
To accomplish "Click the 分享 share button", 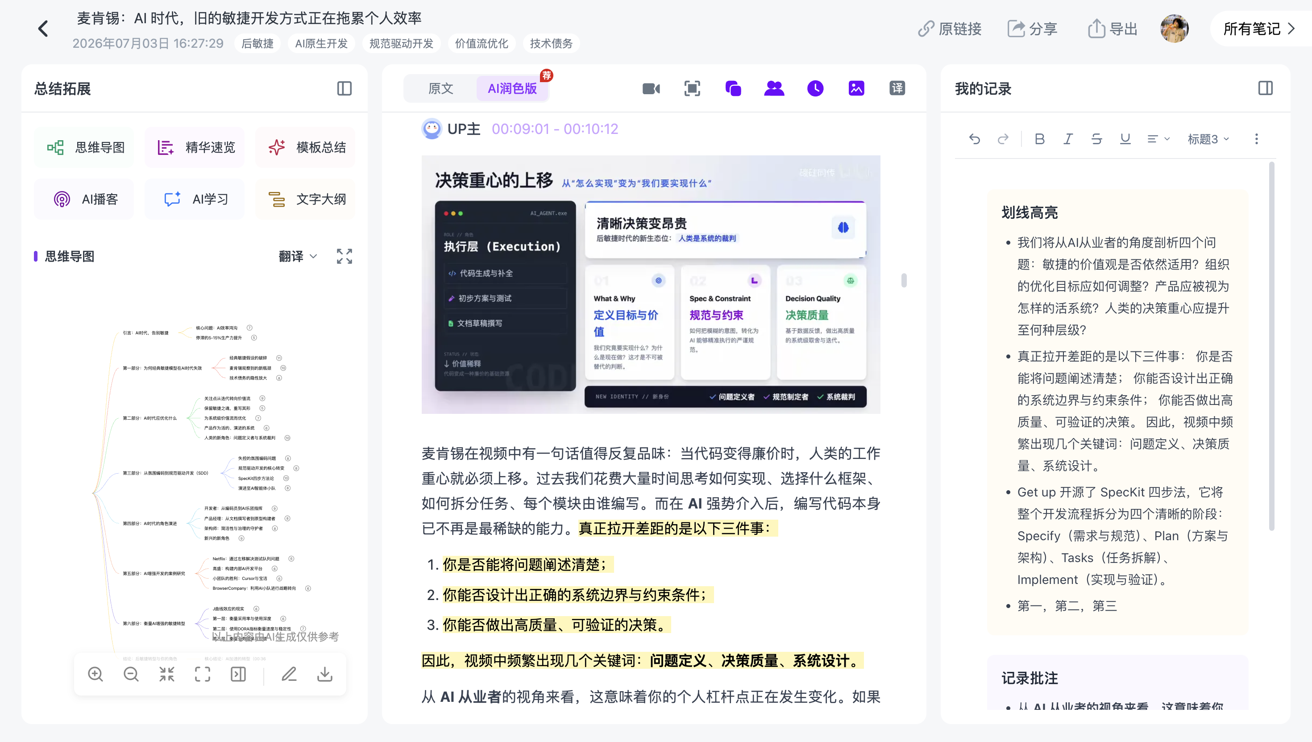I will coord(1032,29).
